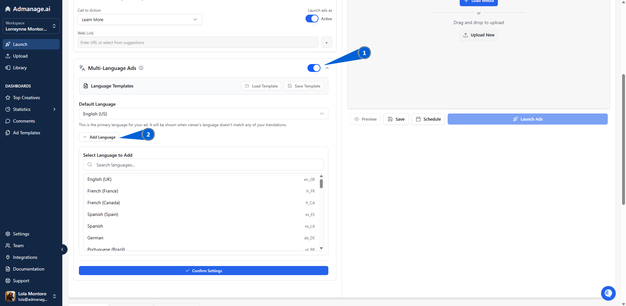This screenshot has height=306, width=626.
Task: Click the Documentation page icon
Action: [8, 269]
